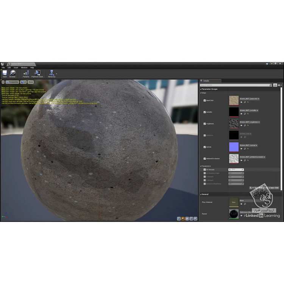The width and height of the screenshot is (284, 284).
Task: Click the Save toolbar icon
Action: 5,73
